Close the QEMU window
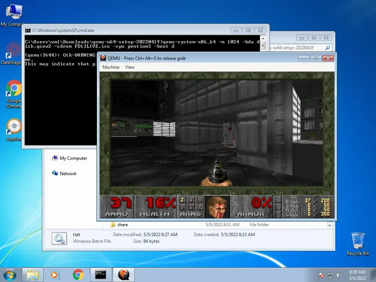 [x=328, y=58]
